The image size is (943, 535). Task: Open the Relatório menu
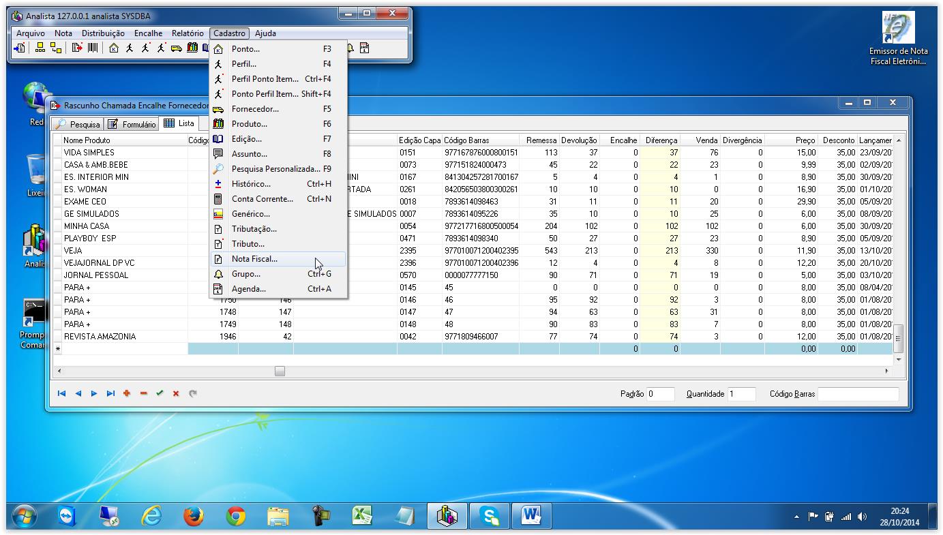188,33
